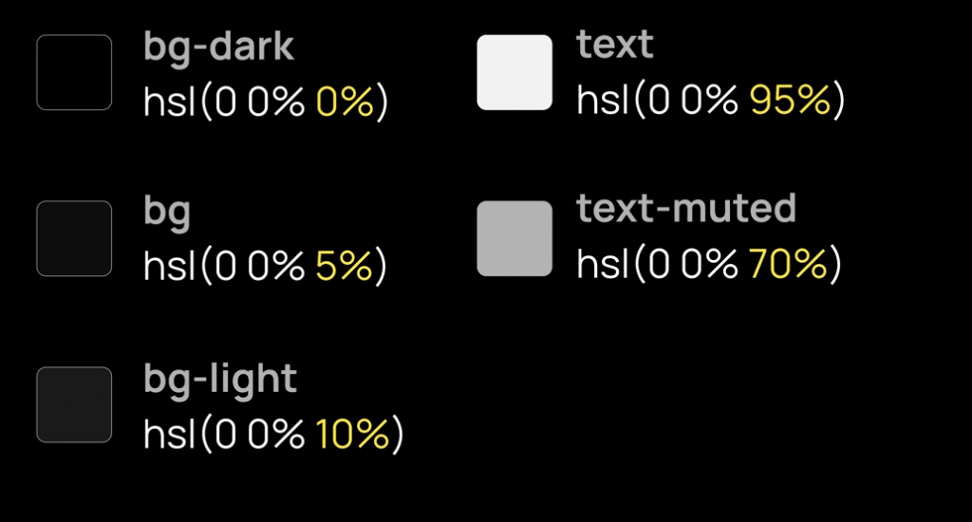Screen dimensions: 972x522
Task: Select the white text color swatch
Action: point(514,72)
